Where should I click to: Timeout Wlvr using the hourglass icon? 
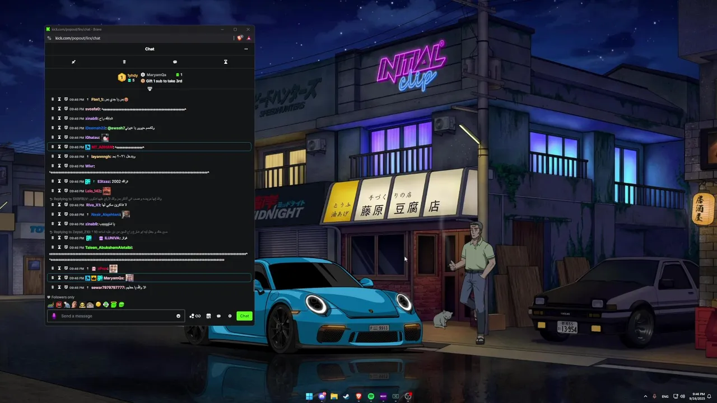click(59, 166)
